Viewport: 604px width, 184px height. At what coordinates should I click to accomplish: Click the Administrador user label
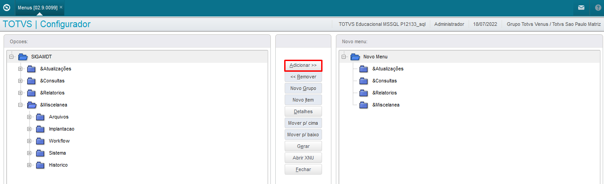click(449, 24)
